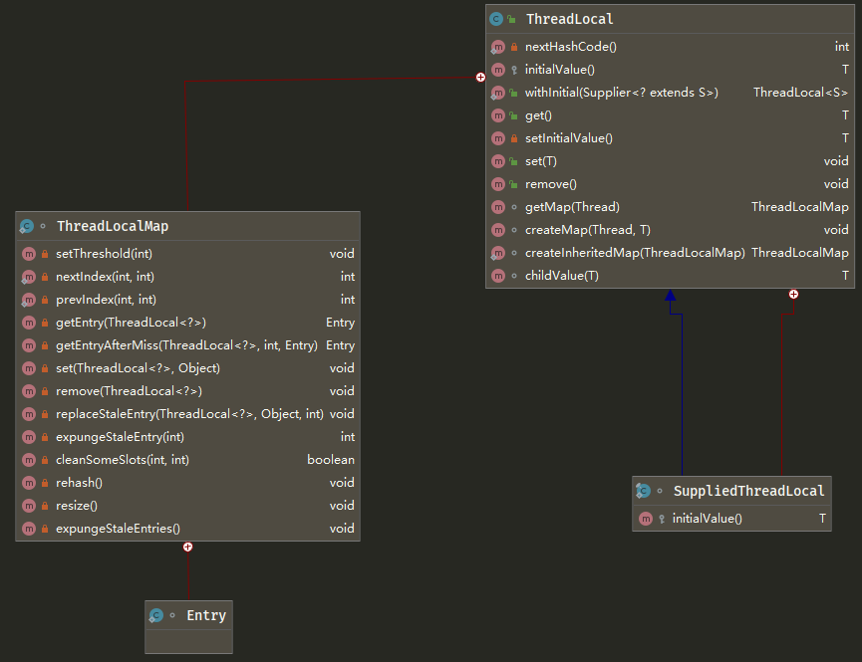Select the withInitial(Supplier<? extends S>) method
The height and width of the screenshot is (662, 862).
622,93
